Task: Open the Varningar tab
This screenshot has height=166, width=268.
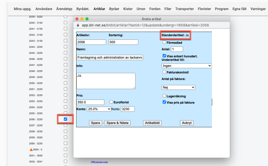Action: pyautogui.click(x=258, y=9)
